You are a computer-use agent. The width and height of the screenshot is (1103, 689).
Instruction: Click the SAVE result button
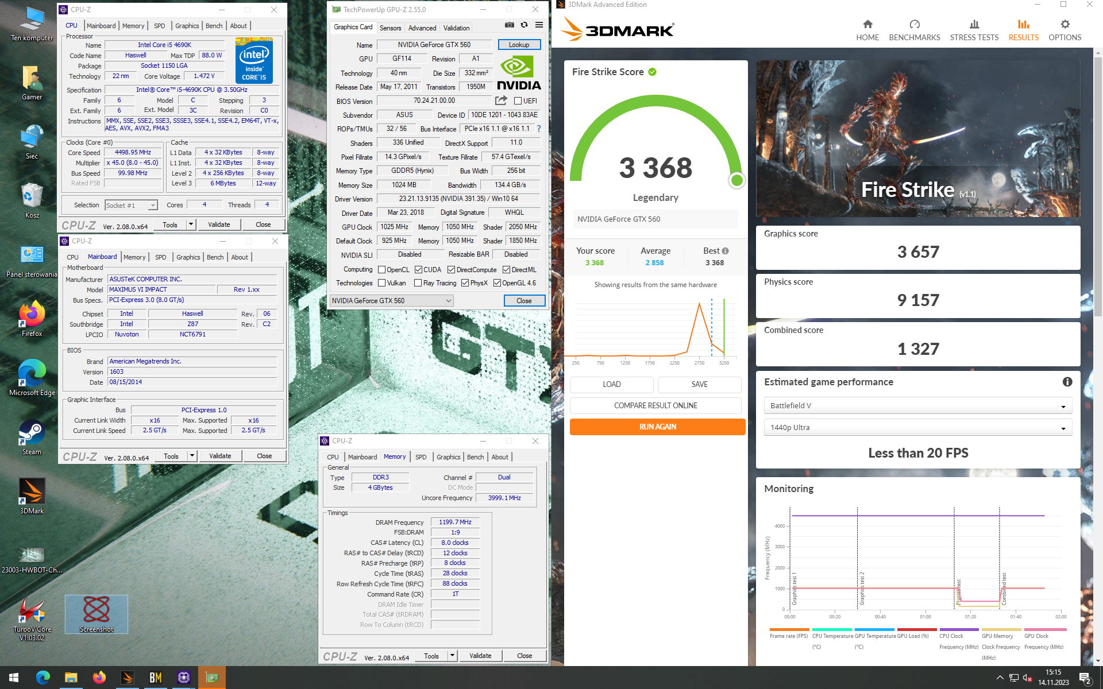click(699, 384)
